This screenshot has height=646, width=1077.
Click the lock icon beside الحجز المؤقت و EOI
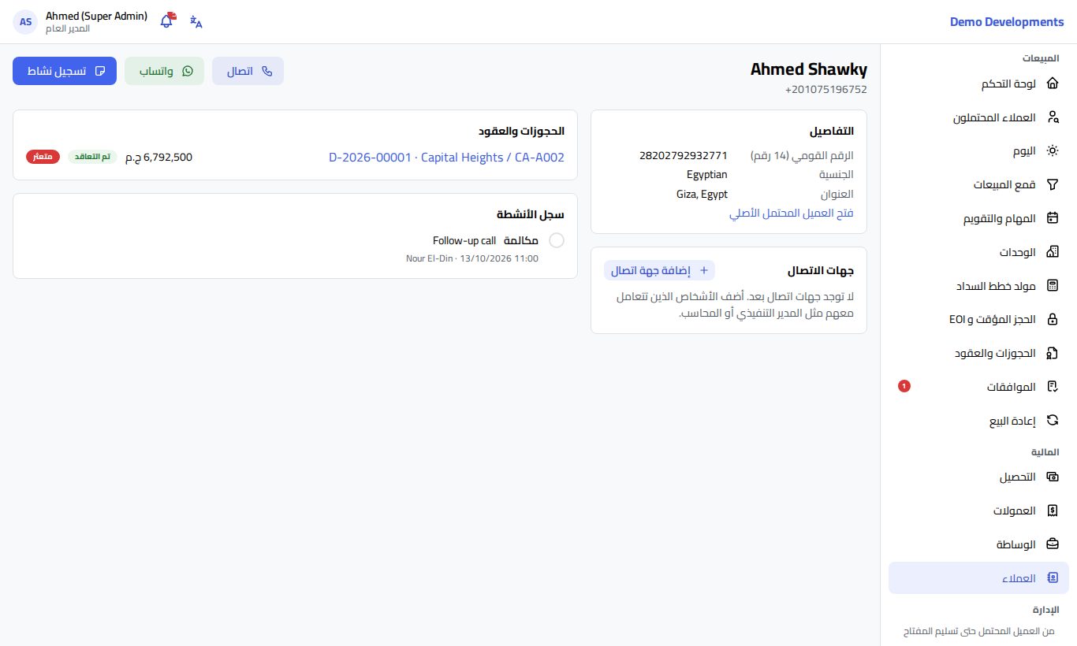pos(1052,319)
